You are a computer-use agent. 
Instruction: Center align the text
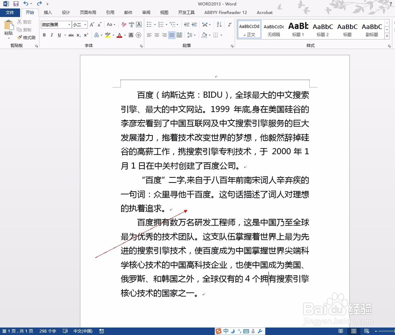click(x=157, y=35)
